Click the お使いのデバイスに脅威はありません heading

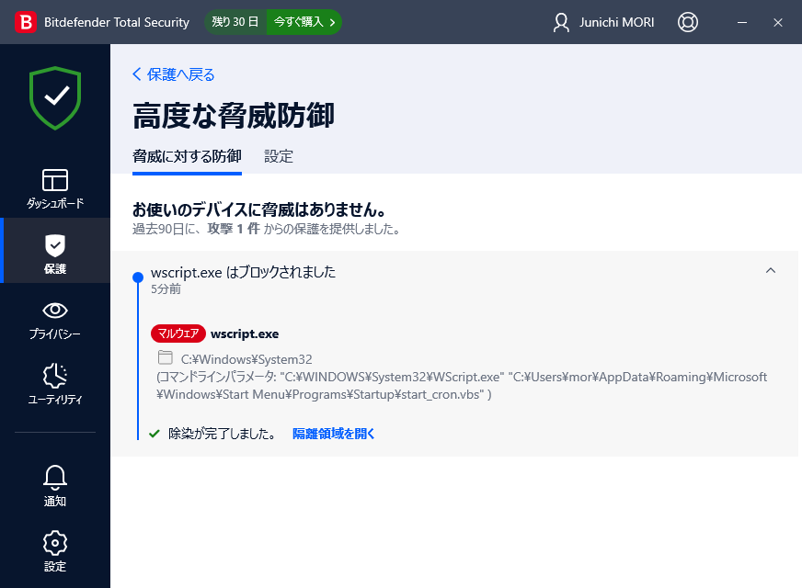pyautogui.click(x=259, y=209)
